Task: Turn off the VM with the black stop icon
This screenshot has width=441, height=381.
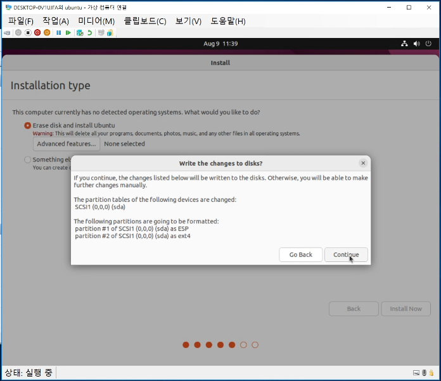Action: point(28,32)
